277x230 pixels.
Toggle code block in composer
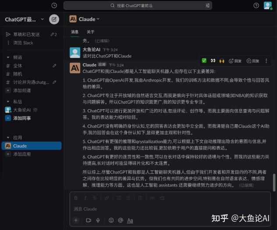point(162,198)
